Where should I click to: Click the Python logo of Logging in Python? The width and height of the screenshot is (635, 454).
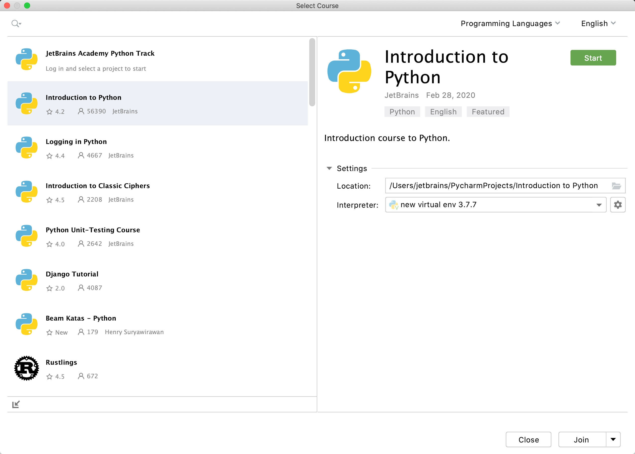(x=27, y=147)
